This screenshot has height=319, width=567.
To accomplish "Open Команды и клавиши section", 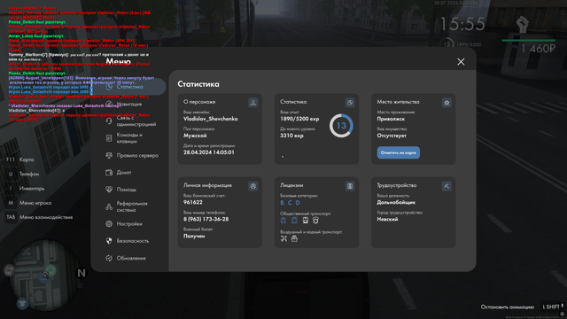I will [x=128, y=138].
